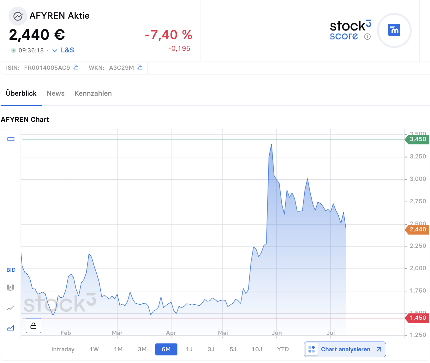
Task: Click the 3,000 price axis label
Action: [418, 179]
